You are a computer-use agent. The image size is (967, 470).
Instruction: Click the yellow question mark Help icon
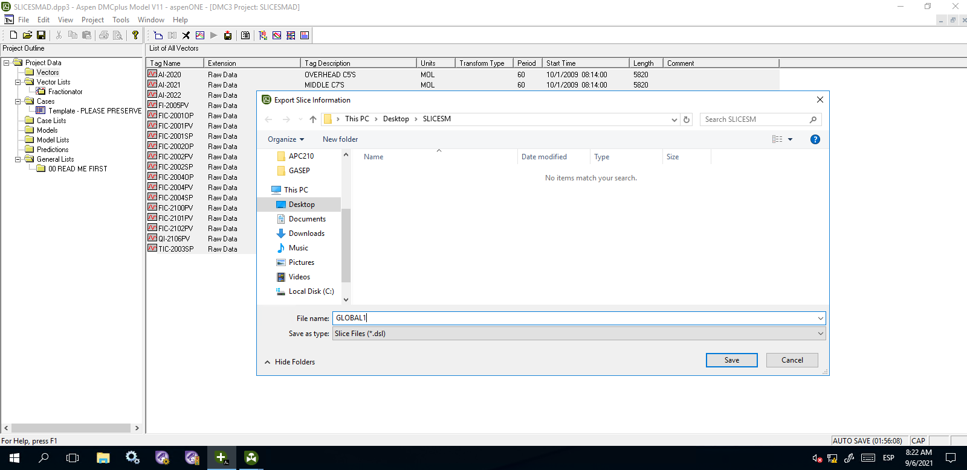[135, 36]
